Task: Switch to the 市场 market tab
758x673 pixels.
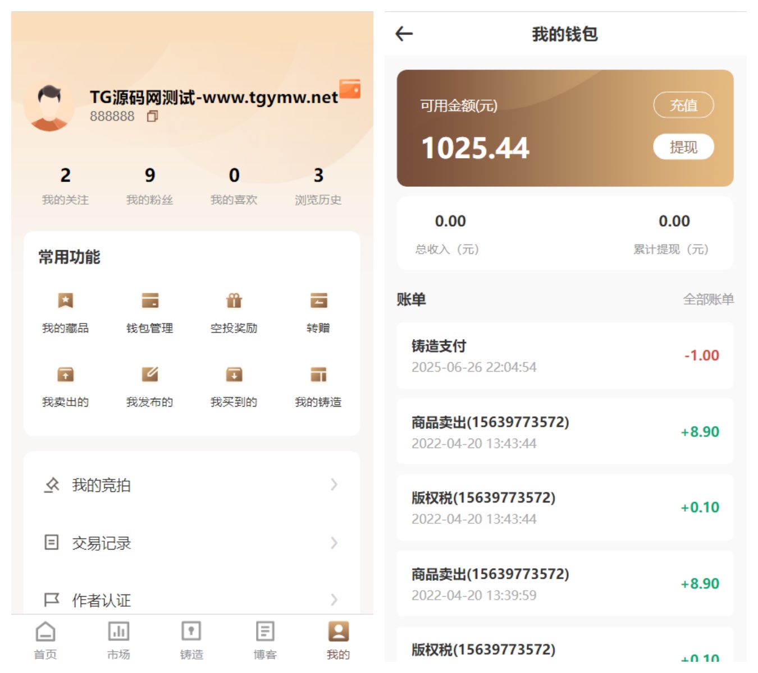Action: point(118,639)
